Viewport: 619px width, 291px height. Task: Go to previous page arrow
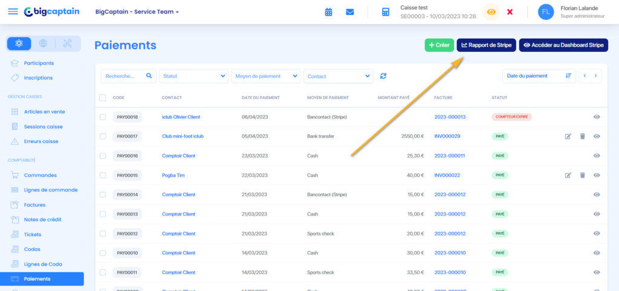click(585, 75)
